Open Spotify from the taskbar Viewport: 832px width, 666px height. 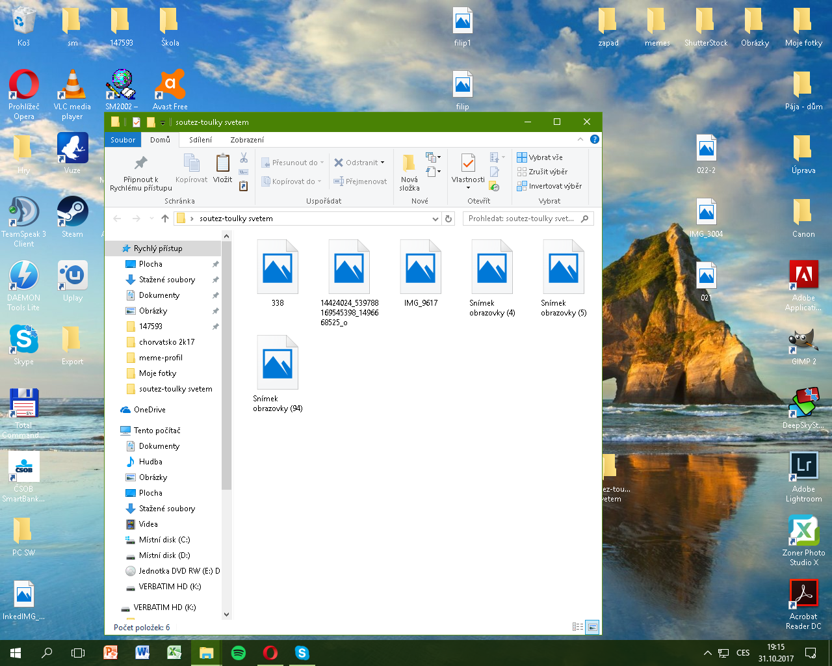point(239,653)
